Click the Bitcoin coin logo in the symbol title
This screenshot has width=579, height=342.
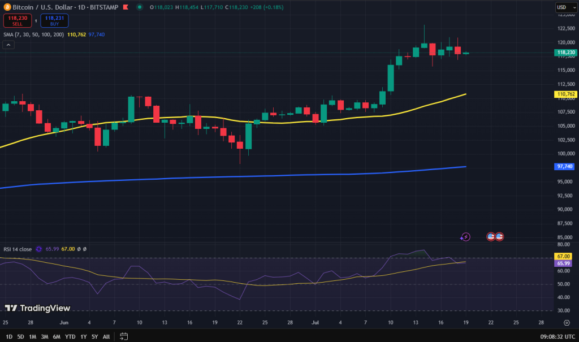coord(8,7)
